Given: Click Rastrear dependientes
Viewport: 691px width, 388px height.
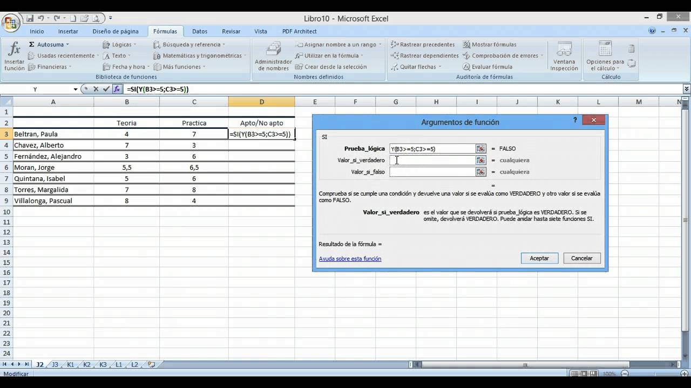Looking at the screenshot, I should pyautogui.click(x=424, y=56).
